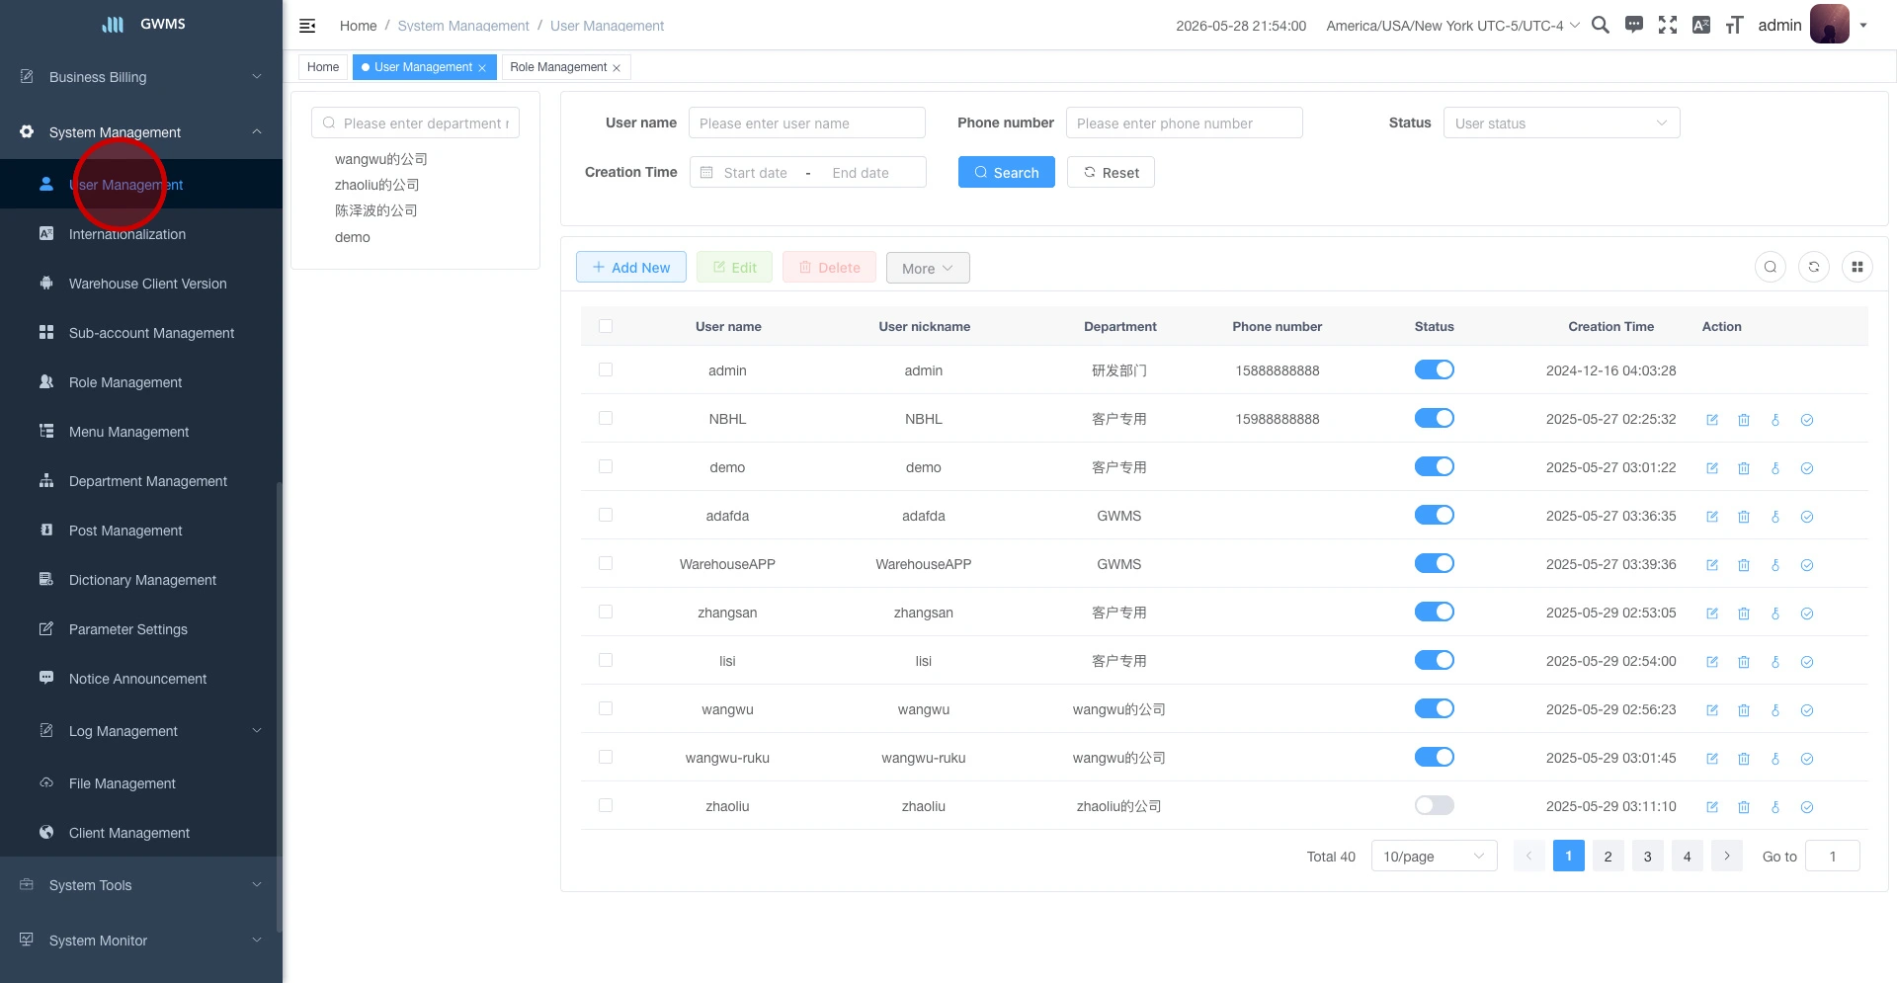Open the More dropdown button
Viewport: 1897px width, 983px height.
[928, 268]
